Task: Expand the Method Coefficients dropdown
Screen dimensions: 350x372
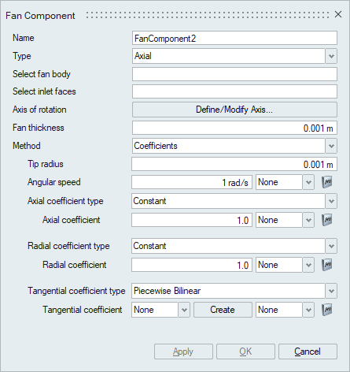Action: point(331,146)
